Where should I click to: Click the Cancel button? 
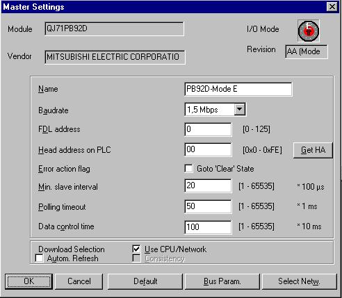pos(79,281)
